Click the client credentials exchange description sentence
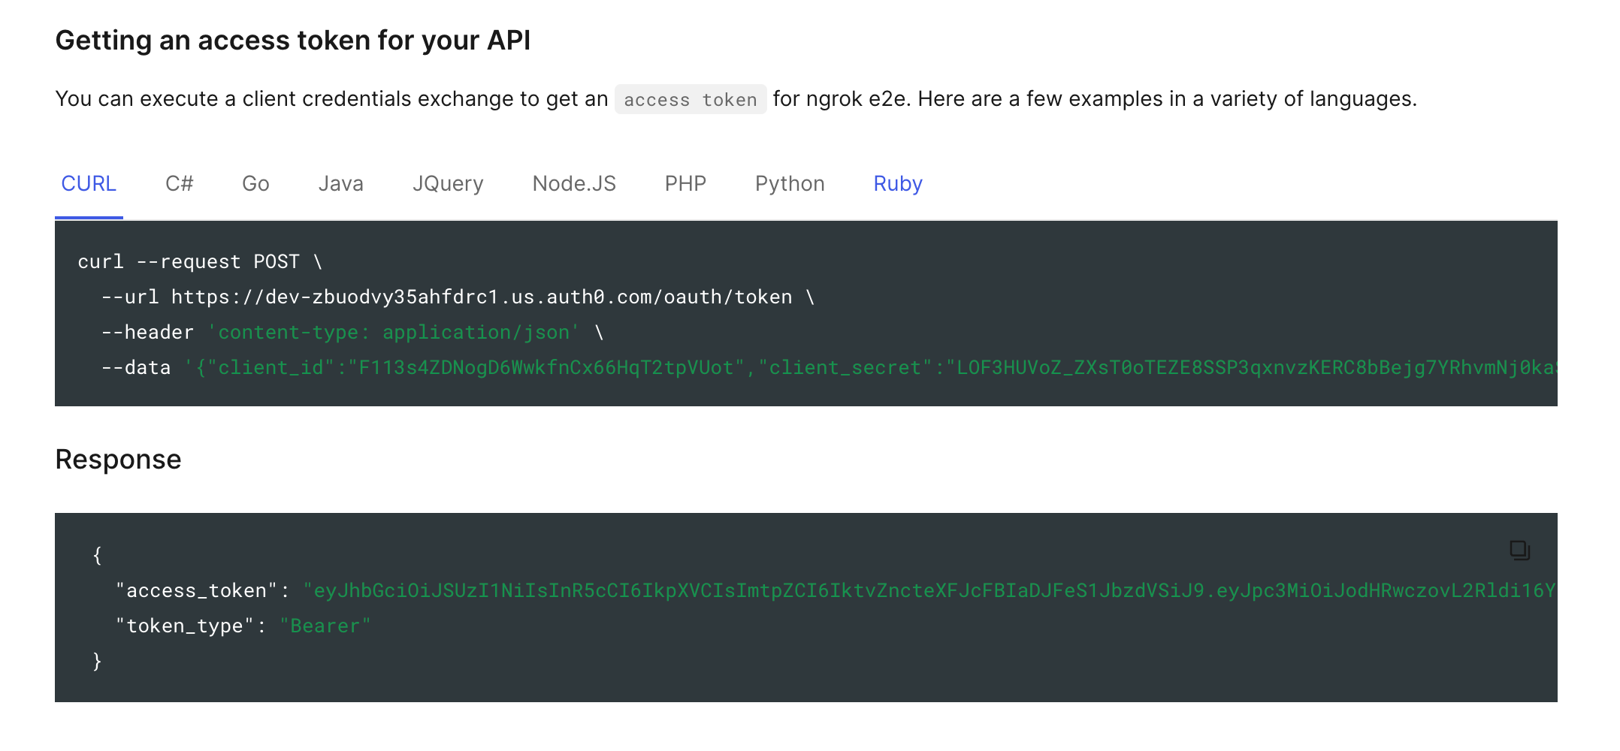Screen dimensions: 1620x751 click(x=736, y=99)
